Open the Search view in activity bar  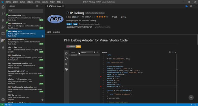click(3, 14)
